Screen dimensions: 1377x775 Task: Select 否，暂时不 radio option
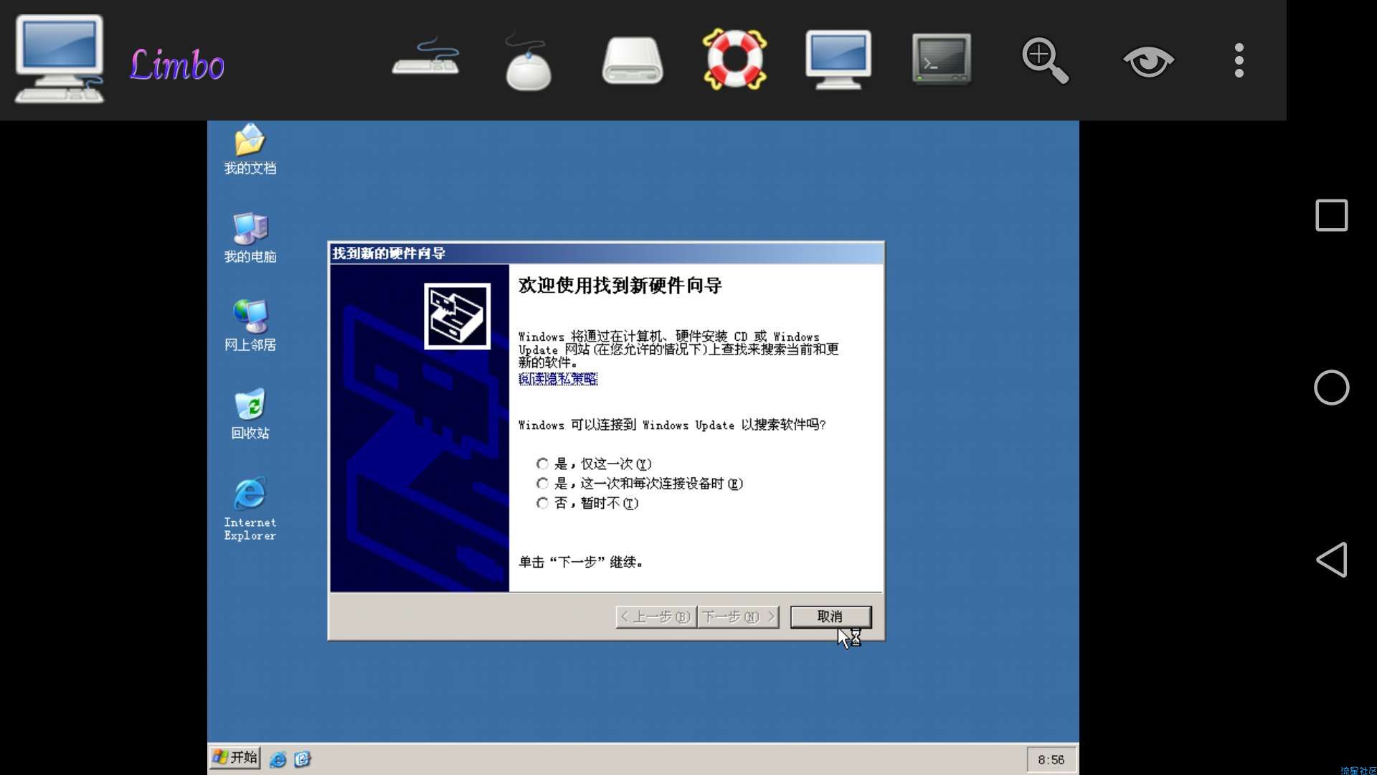(x=587, y=503)
